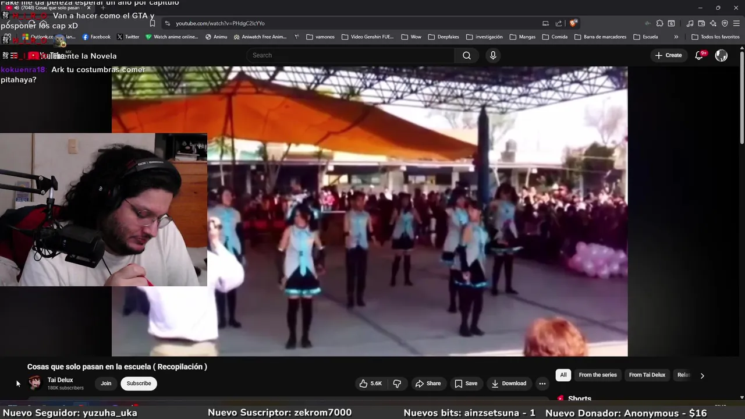Open the Comida bookmark folder
745x419 pixels.
pos(555,37)
